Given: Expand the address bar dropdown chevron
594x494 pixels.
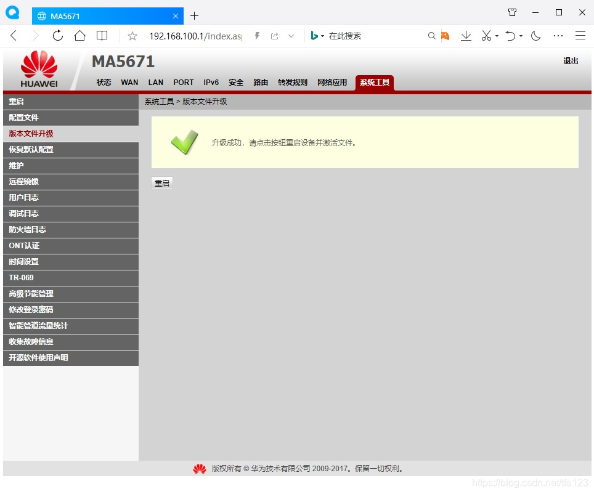Looking at the screenshot, I should tap(291, 36).
